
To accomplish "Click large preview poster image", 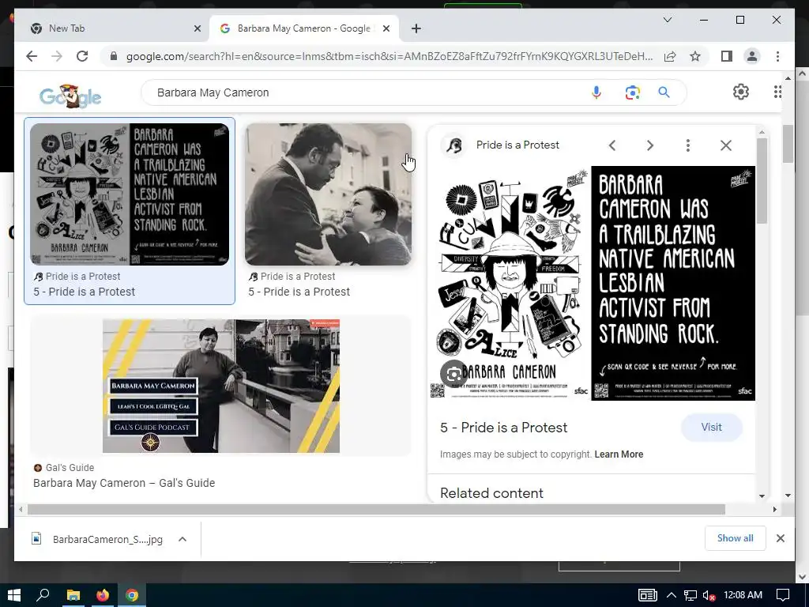I will tap(593, 283).
